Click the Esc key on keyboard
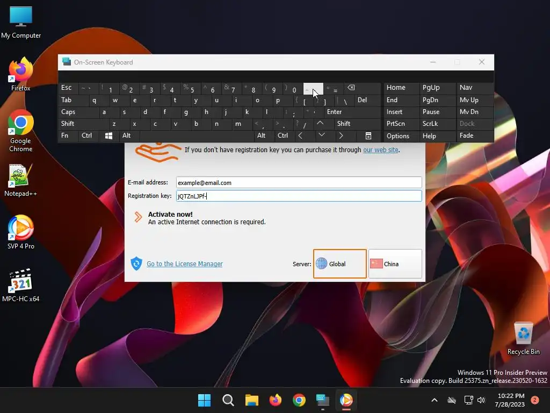Image resolution: width=550 pixels, height=413 pixels. [68, 88]
